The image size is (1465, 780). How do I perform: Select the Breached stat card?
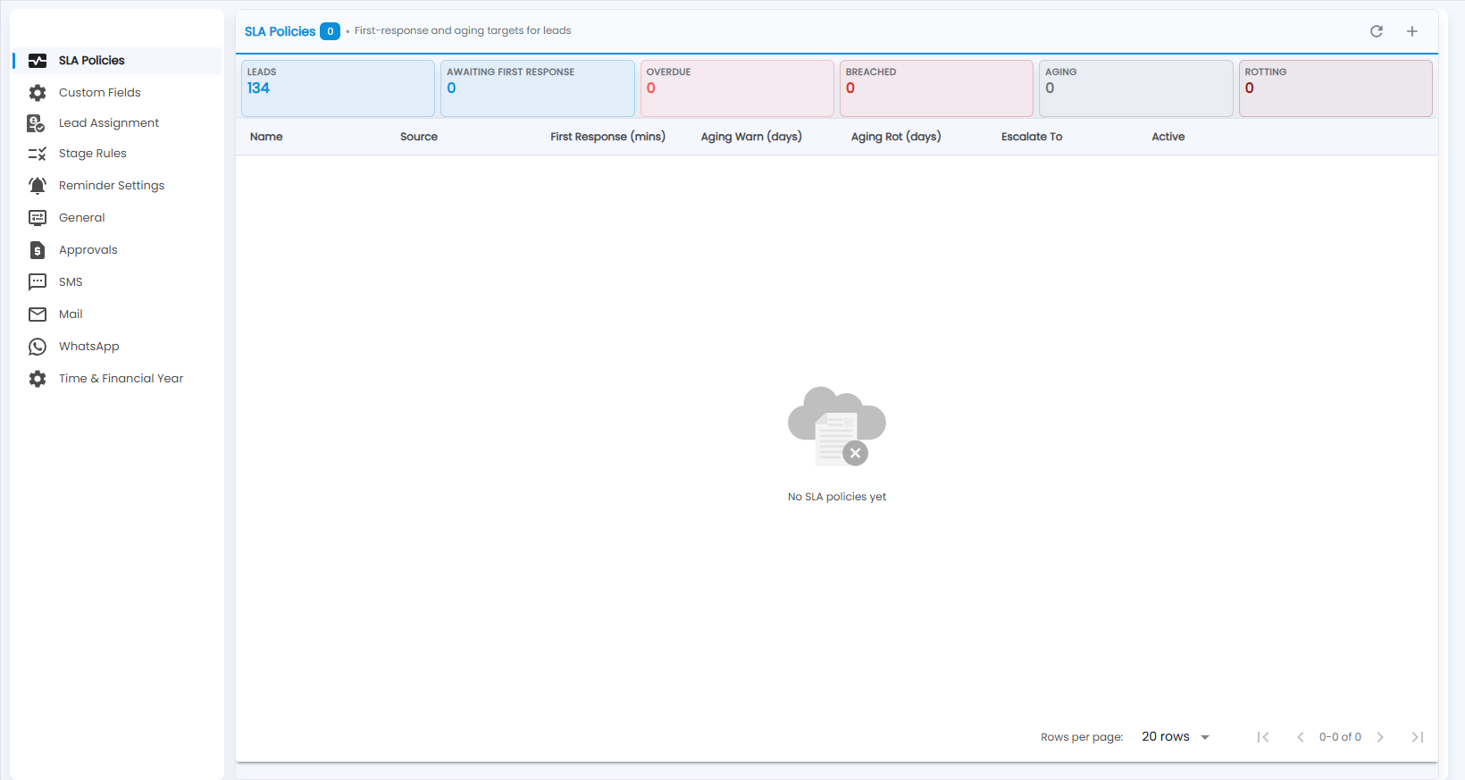pos(936,88)
